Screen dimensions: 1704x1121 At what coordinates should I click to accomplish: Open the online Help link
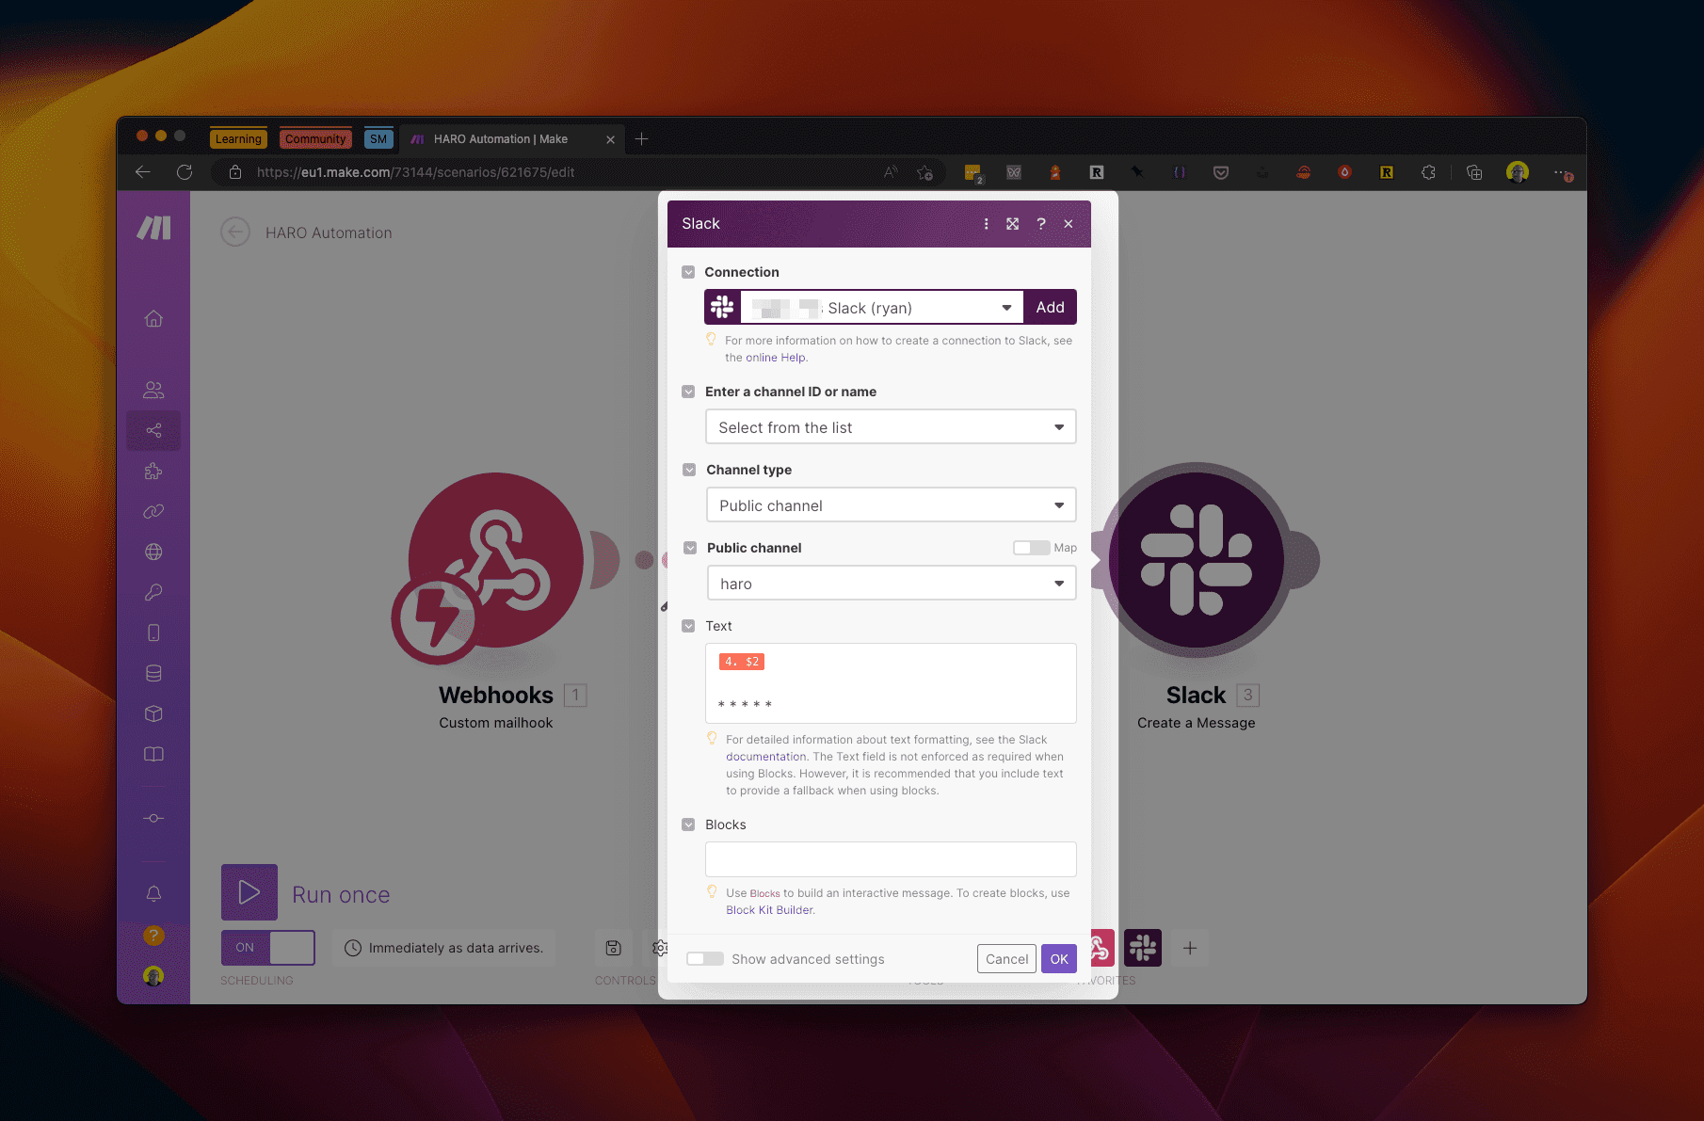coord(776,358)
